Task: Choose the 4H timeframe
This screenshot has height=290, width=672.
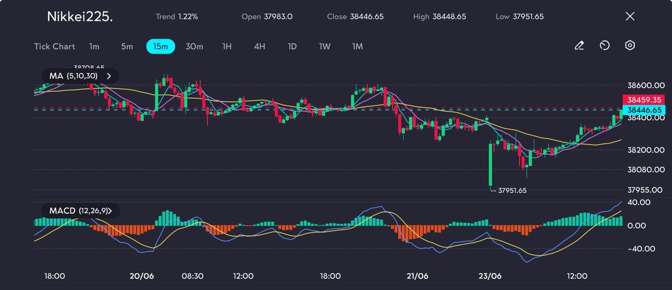Action: pos(259,46)
